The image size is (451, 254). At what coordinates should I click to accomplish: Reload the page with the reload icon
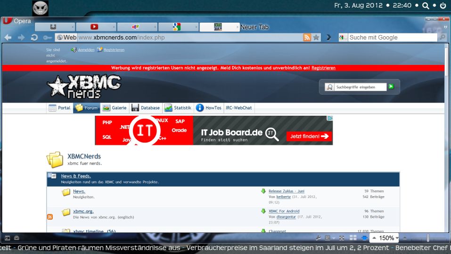tap(34, 37)
